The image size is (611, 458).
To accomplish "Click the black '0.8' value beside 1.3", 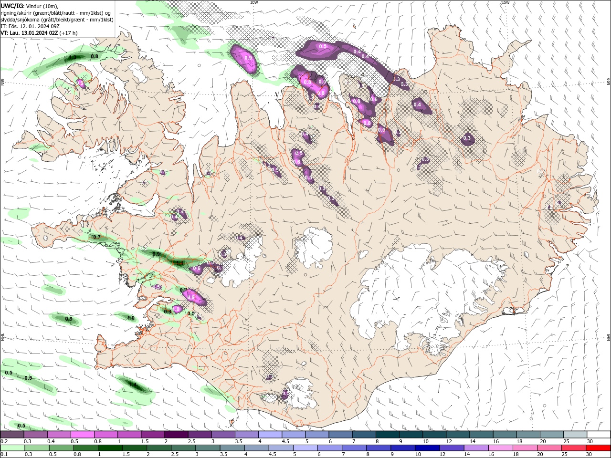I will click(x=95, y=56).
